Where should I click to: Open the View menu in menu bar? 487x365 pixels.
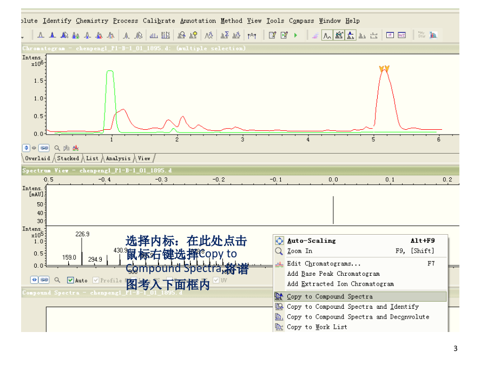254,21
